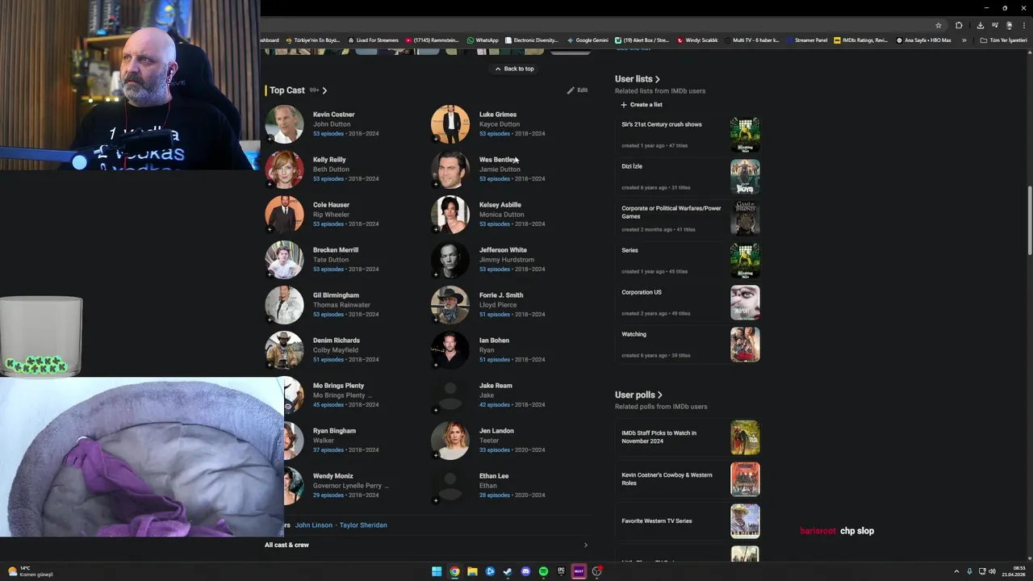This screenshot has width=1033, height=581.
Task: Click the plus icon on Wes Bentley photo
Action: point(436,184)
